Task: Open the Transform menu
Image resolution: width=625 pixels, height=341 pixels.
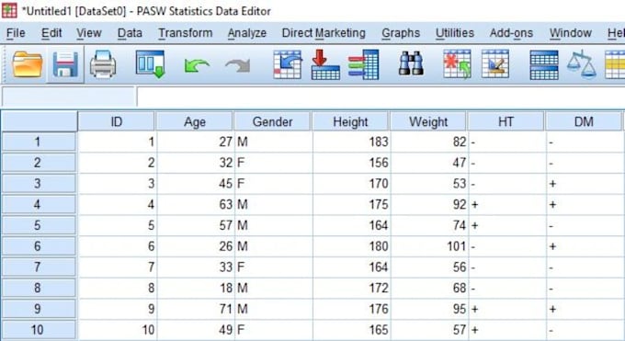Action: click(x=186, y=33)
